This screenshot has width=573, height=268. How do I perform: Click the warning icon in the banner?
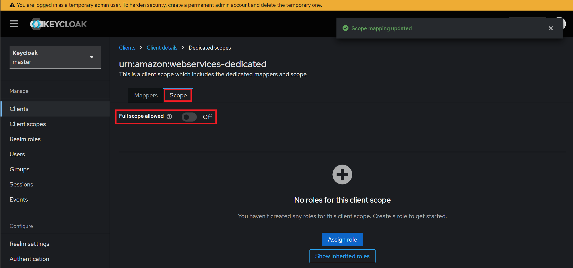pyautogui.click(x=12, y=5)
